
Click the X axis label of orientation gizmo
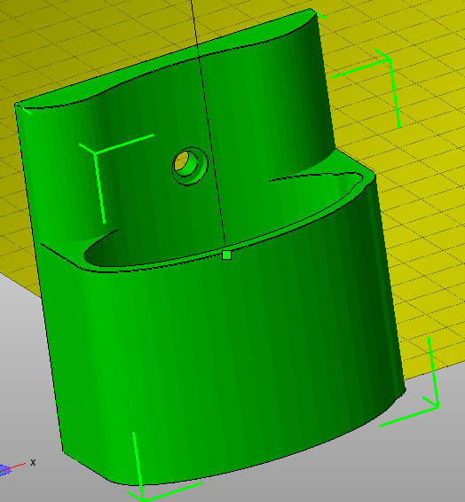click(33, 462)
